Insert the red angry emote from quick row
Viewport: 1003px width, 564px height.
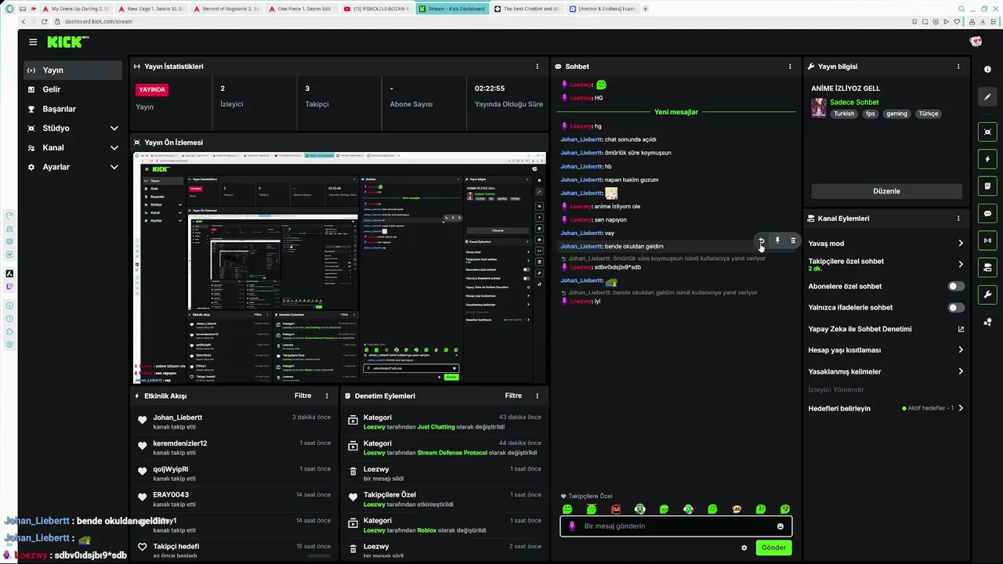coord(616,509)
